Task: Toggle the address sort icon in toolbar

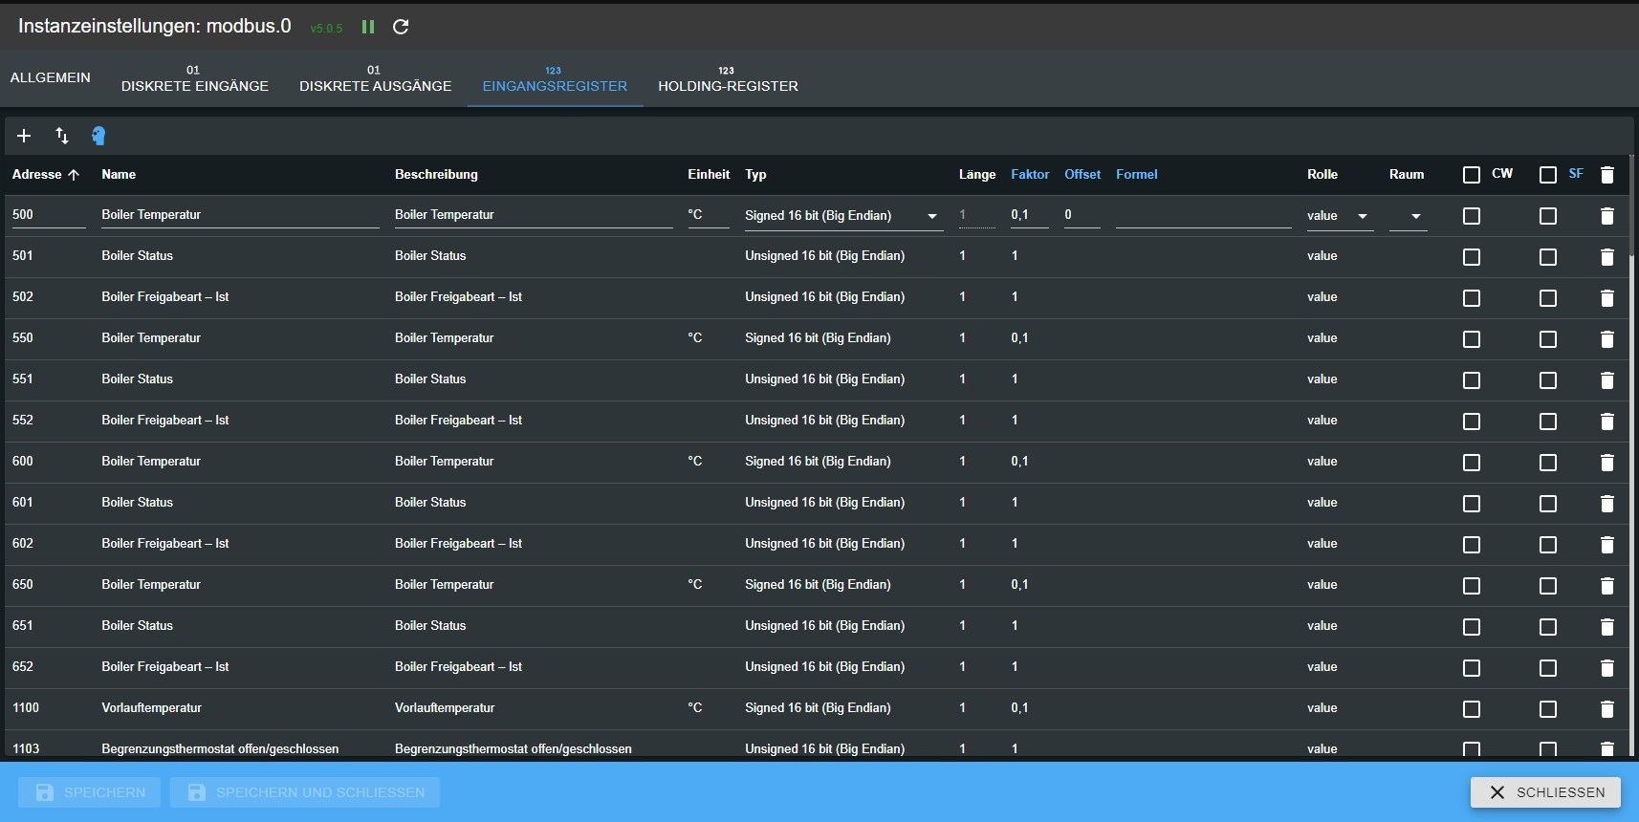Action: coord(62,136)
